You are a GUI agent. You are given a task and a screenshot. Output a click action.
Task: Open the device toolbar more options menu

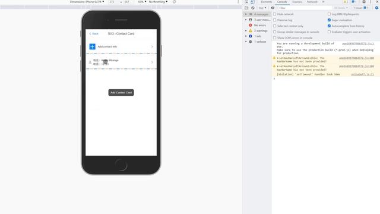(238, 2)
